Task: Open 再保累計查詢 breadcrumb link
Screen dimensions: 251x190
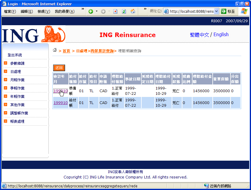Action: point(102,51)
